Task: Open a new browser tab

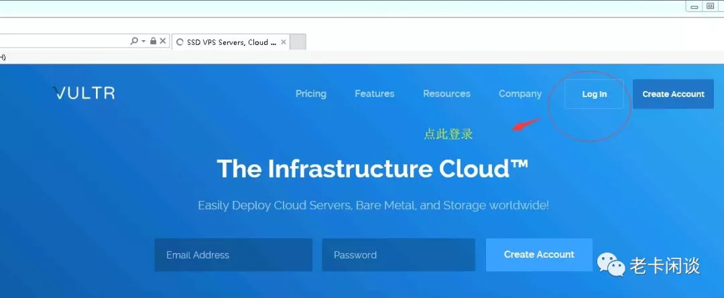Action: pos(298,42)
